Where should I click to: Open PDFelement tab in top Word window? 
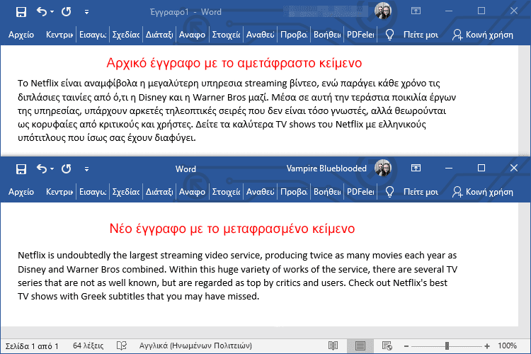[360, 35]
